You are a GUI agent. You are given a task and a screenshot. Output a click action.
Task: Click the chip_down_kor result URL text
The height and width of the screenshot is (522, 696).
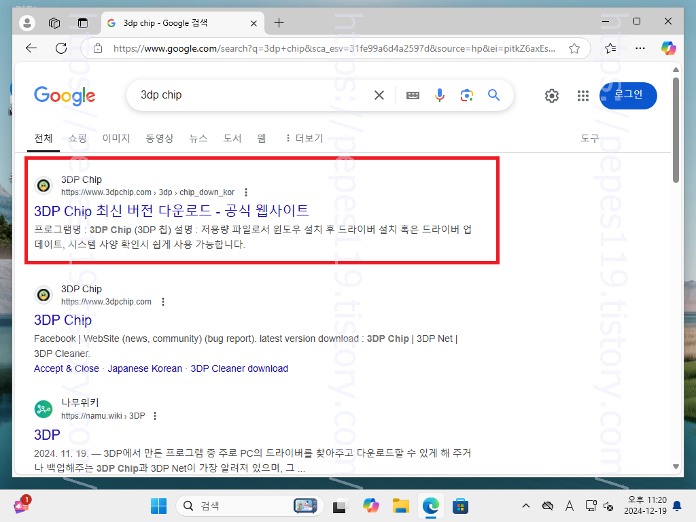pos(147,192)
